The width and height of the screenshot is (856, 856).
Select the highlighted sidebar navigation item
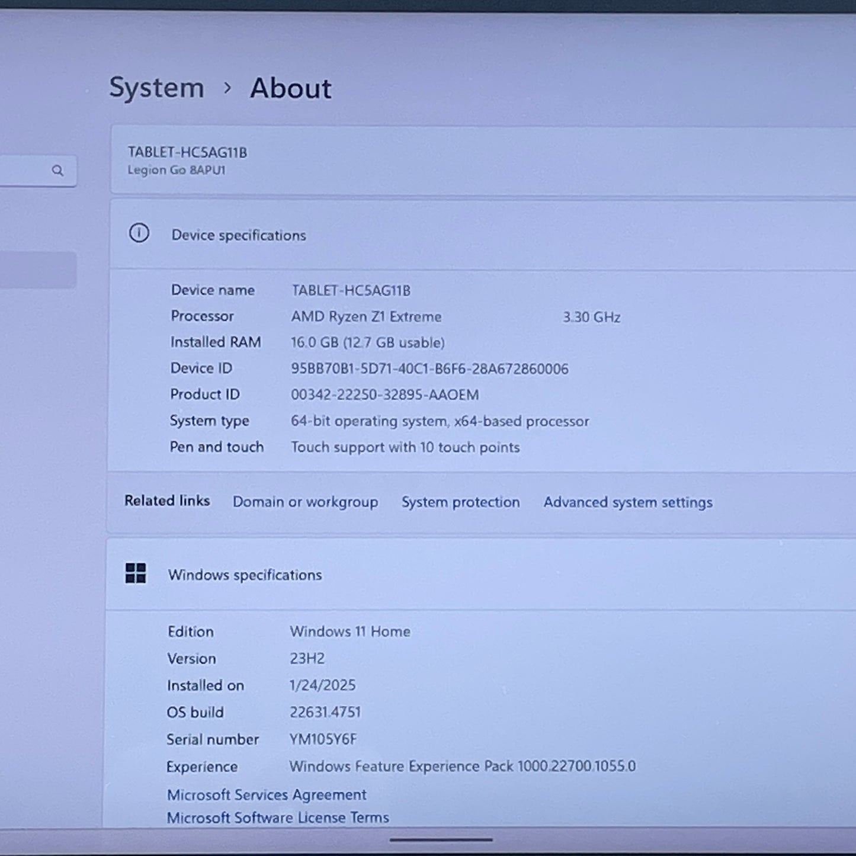pos(37,270)
